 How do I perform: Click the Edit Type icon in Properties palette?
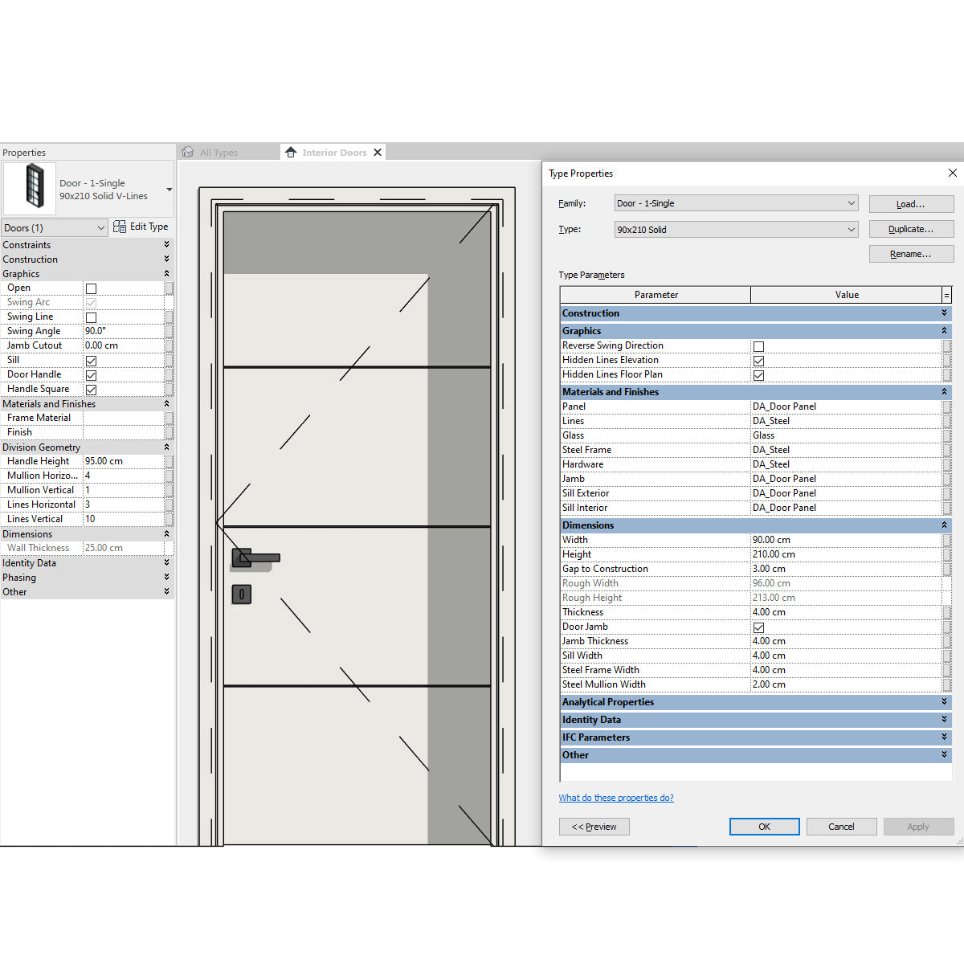tap(119, 227)
